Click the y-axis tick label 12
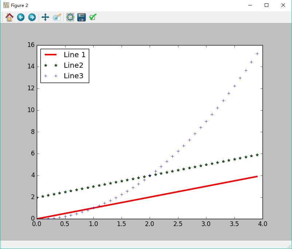Viewport: 292px width, 249px height. click(x=31, y=88)
